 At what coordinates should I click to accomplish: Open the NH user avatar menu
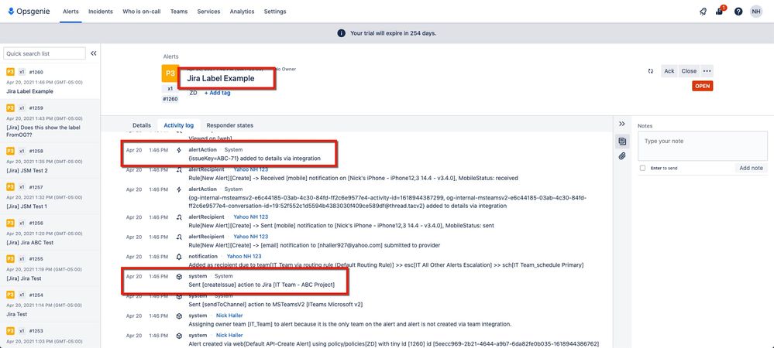click(x=756, y=12)
